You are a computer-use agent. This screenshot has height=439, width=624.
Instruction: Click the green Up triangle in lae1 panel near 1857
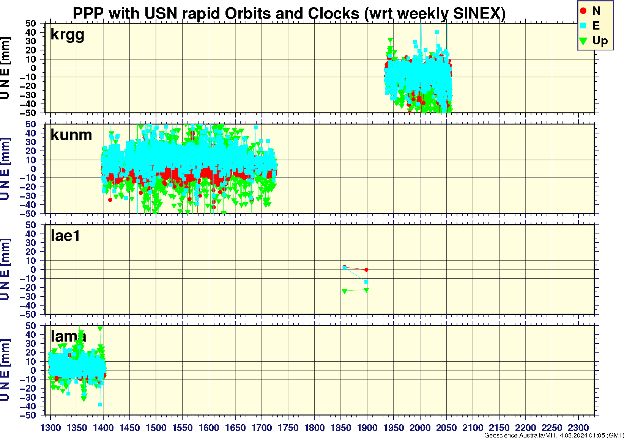point(345,292)
